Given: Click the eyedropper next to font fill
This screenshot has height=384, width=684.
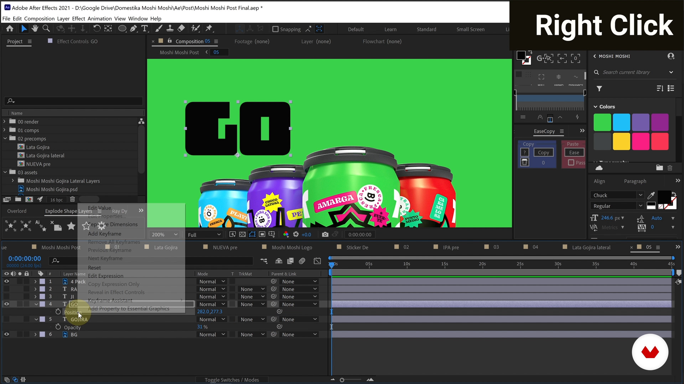Looking at the screenshot, I should 651,195.
